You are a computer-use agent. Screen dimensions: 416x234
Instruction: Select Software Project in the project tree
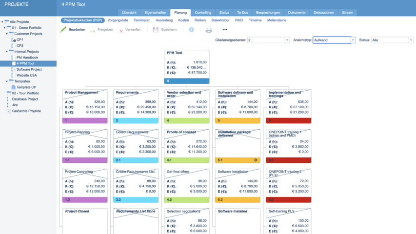point(29,70)
